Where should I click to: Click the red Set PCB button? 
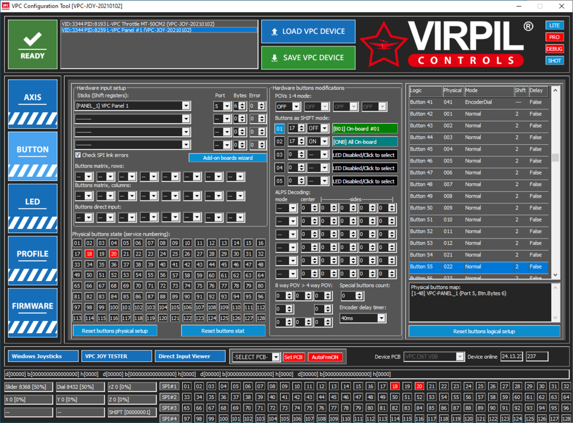[293, 357]
